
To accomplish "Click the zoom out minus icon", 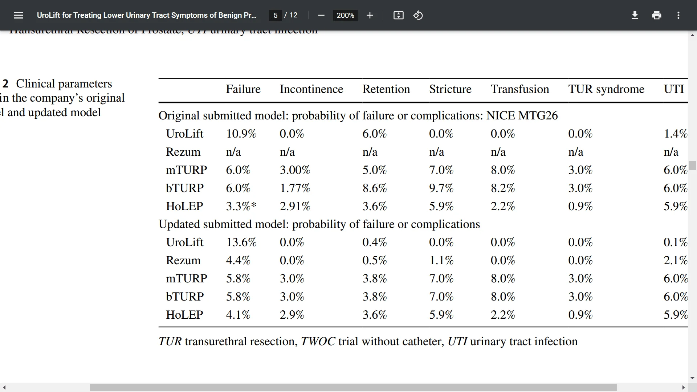I will [321, 15].
